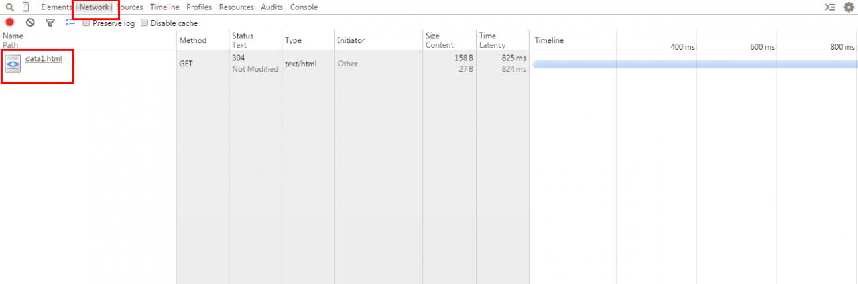Open the Resources tab
Screen dimensions: 858x284
click(236, 7)
